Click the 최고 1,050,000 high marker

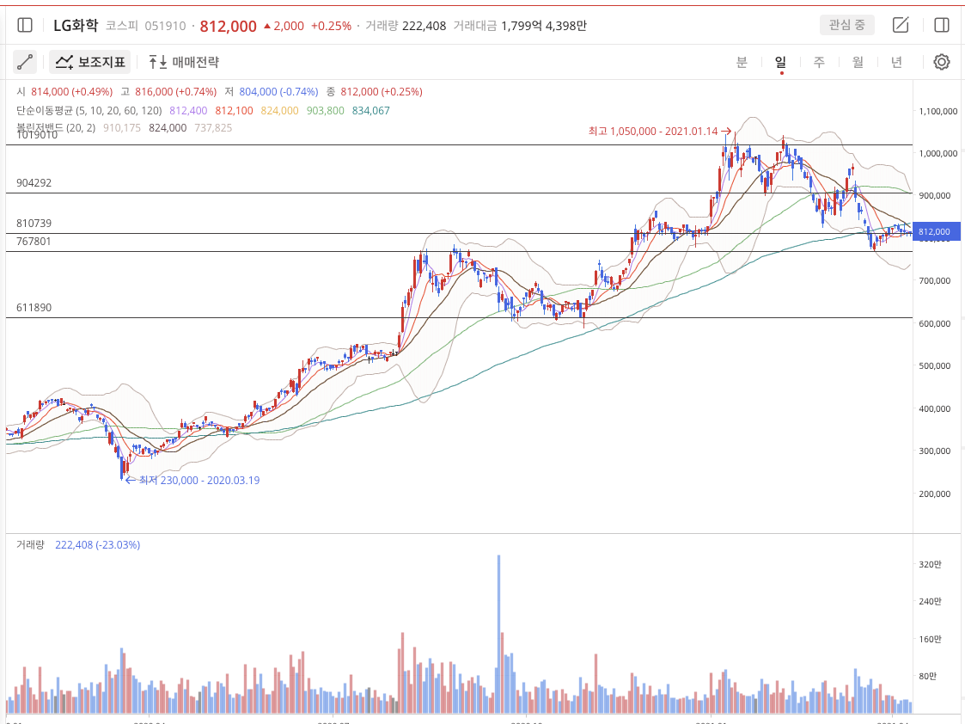(x=659, y=132)
